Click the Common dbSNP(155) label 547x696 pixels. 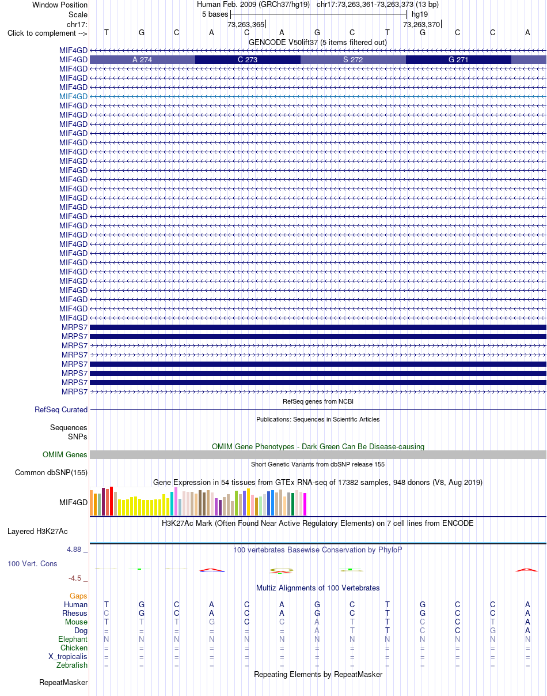51,473
